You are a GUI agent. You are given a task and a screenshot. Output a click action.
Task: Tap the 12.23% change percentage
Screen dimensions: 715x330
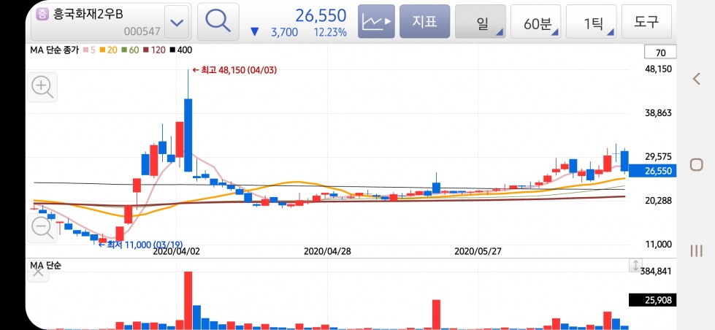click(329, 32)
